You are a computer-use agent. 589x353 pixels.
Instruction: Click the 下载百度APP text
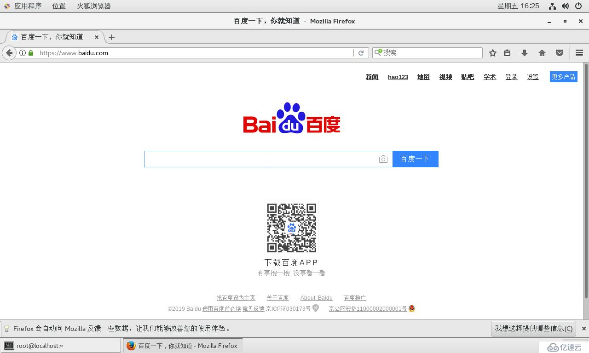pos(291,262)
